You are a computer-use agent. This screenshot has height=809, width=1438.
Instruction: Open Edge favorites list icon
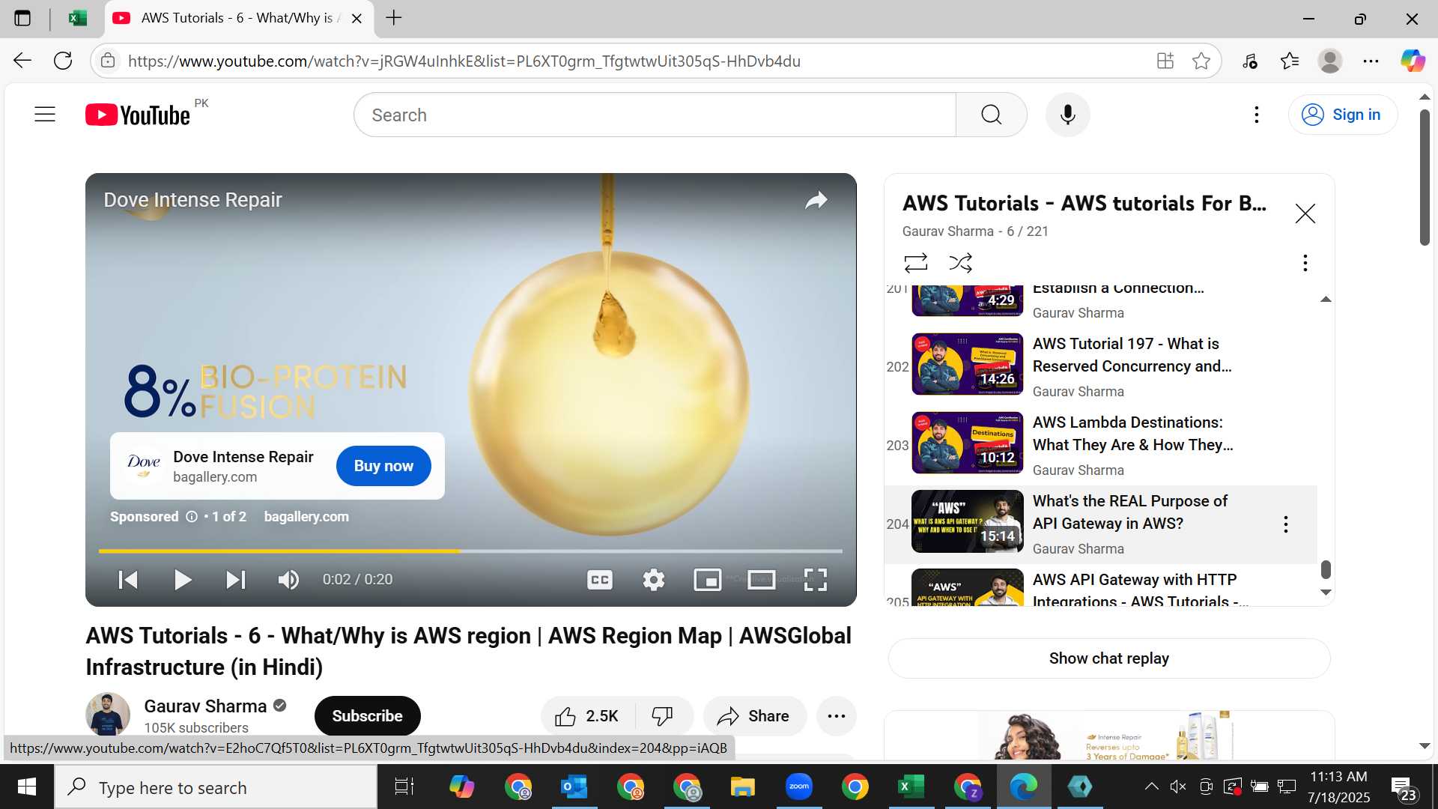[1290, 61]
